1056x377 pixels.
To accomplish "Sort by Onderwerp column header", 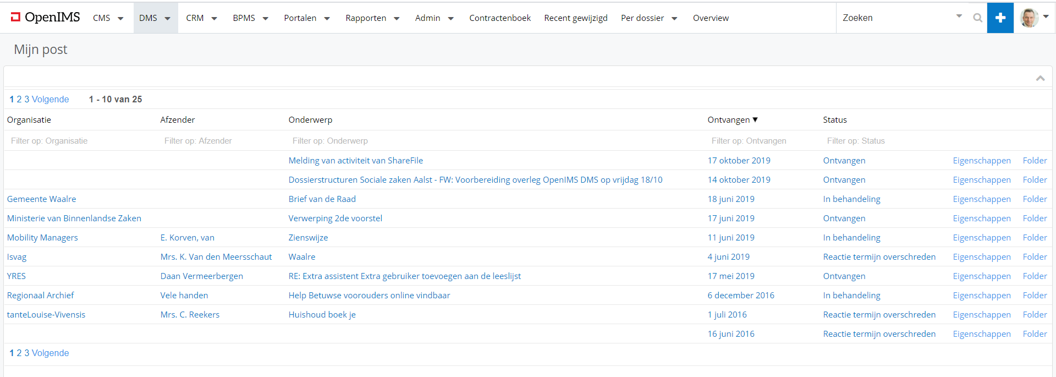I will pos(310,120).
